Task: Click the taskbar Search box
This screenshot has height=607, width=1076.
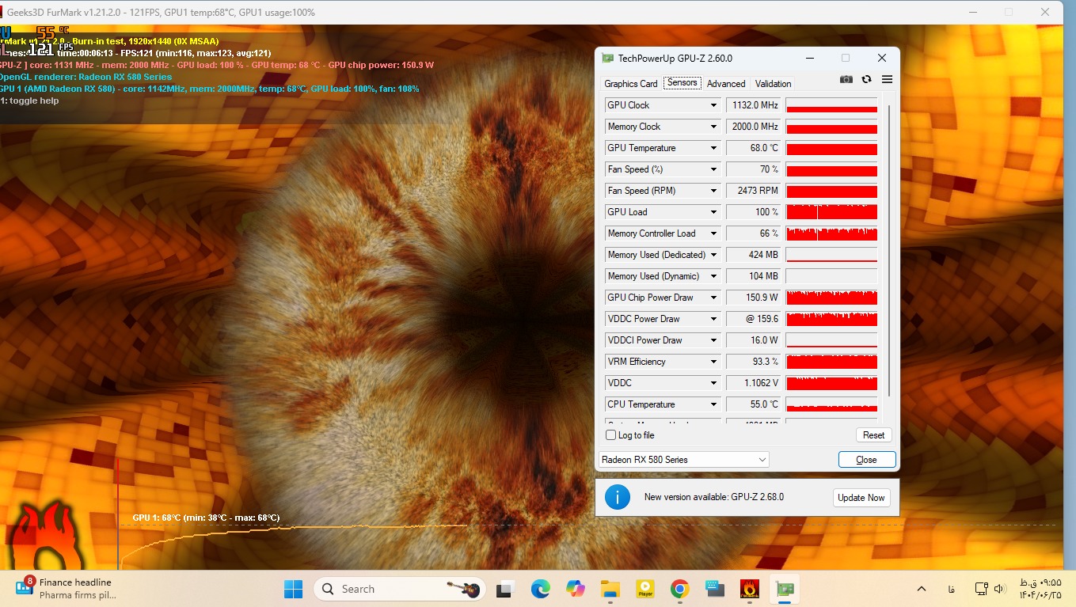Action: pos(401,589)
